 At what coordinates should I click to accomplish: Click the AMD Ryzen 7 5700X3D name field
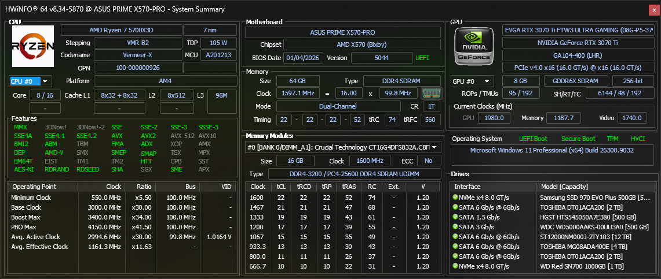[122, 30]
